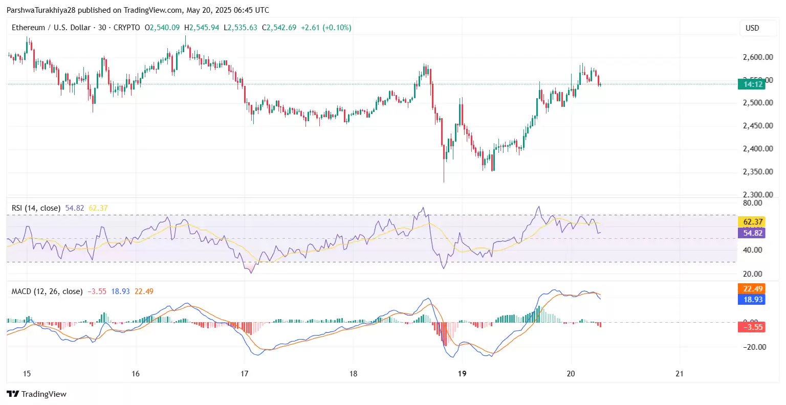The width and height of the screenshot is (786, 405).
Task: Click date 21 on the time axis
Action: click(680, 374)
